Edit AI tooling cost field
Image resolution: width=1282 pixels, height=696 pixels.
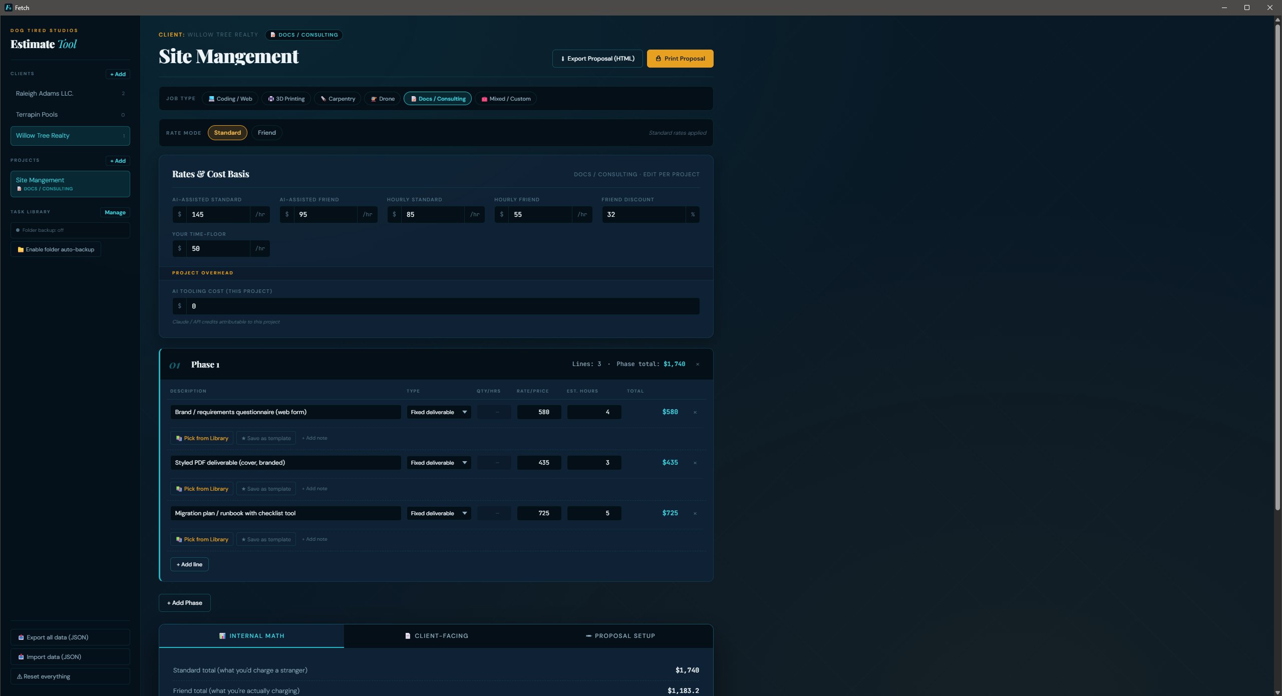(443, 306)
